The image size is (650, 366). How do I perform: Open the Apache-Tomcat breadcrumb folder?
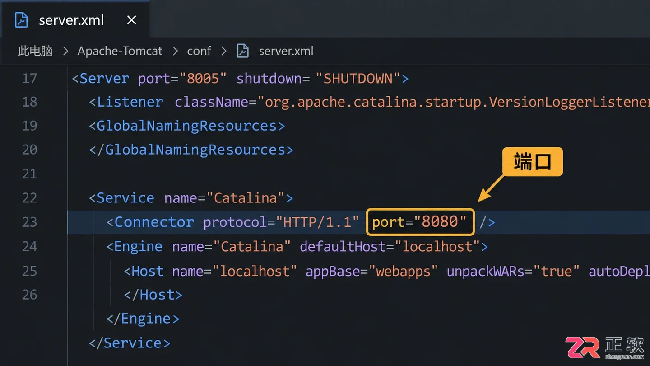(x=120, y=51)
